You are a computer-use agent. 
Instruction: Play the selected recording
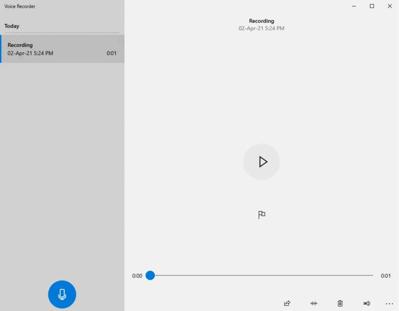pos(261,162)
